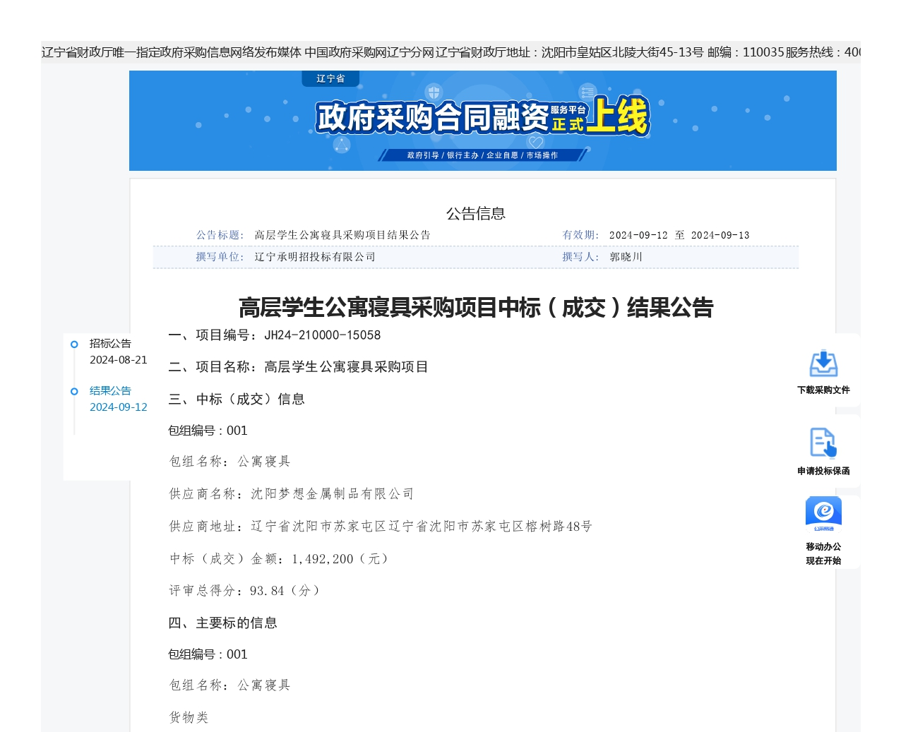Click date 2024-09-12 under 结果公告
The height and width of the screenshot is (732, 901).
tap(119, 407)
